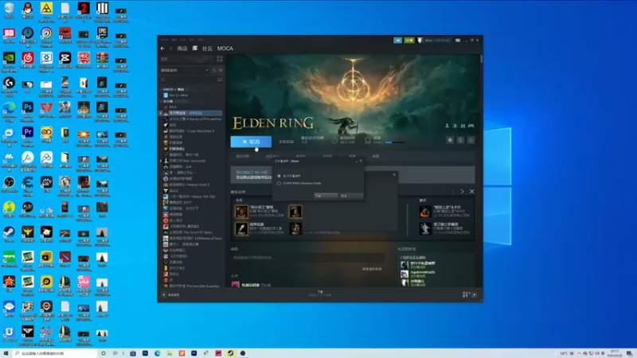Viewport: 637px width, 358px height.
Task: Open the first achievement thumbnail under today
Action: click(241, 212)
